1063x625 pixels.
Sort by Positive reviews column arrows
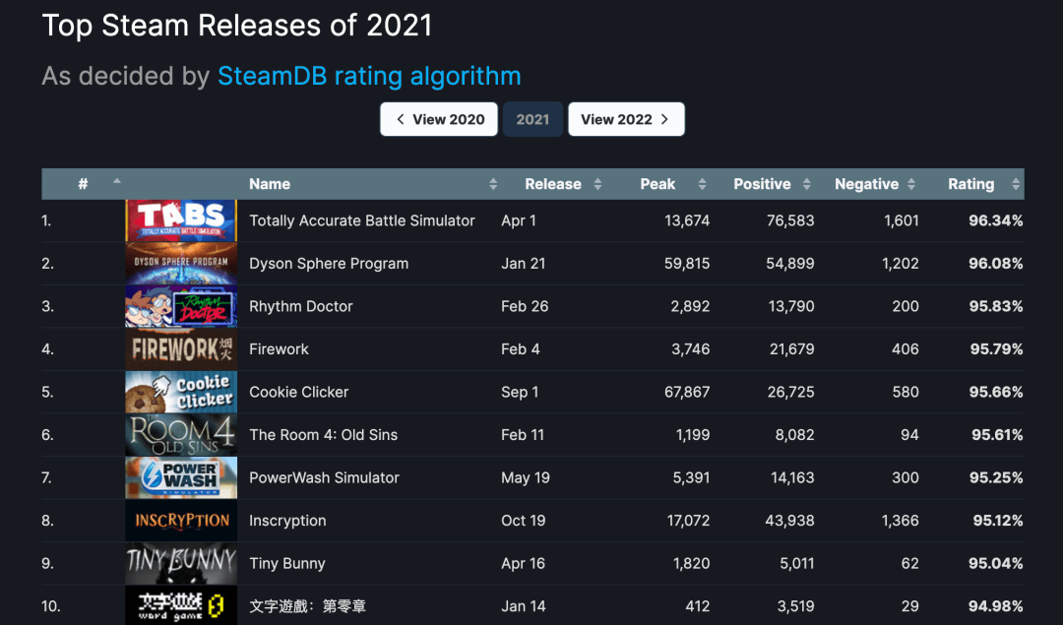point(806,184)
